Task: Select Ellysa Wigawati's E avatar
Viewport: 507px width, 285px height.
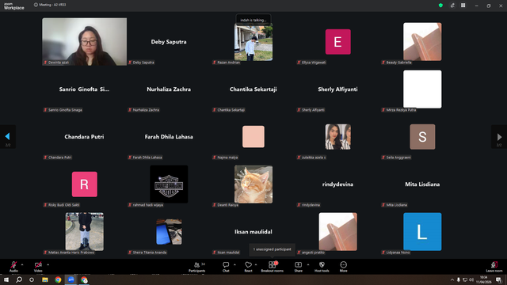Action: click(x=338, y=42)
